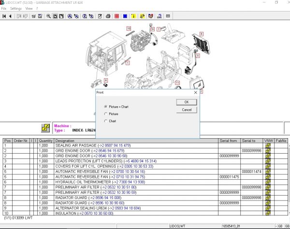Click the Quantity column header
The image size is (290, 229).
[x=45, y=141]
